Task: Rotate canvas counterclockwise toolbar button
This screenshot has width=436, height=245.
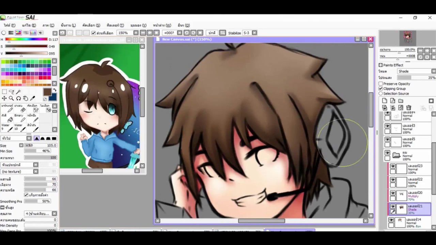Action: tap(187, 33)
